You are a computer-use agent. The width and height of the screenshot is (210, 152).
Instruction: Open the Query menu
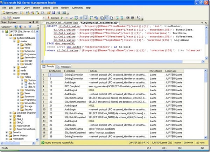(27, 8)
